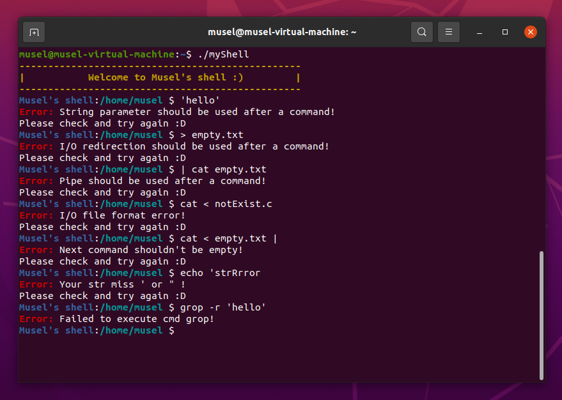Click String parameter error message

pos(177,112)
